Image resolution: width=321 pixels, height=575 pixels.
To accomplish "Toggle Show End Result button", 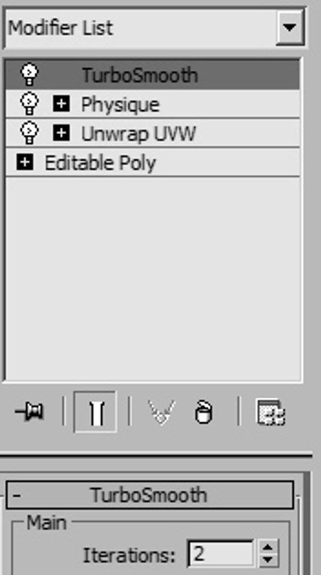I will pos(95,412).
